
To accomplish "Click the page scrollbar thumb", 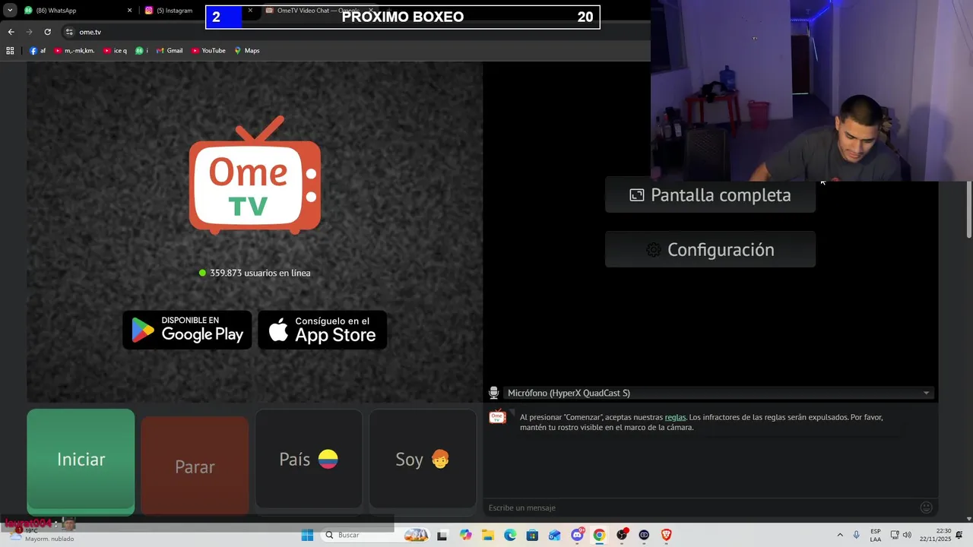I will tap(968, 209).
